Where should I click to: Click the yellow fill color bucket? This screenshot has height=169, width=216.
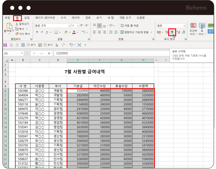coord(66,32)
